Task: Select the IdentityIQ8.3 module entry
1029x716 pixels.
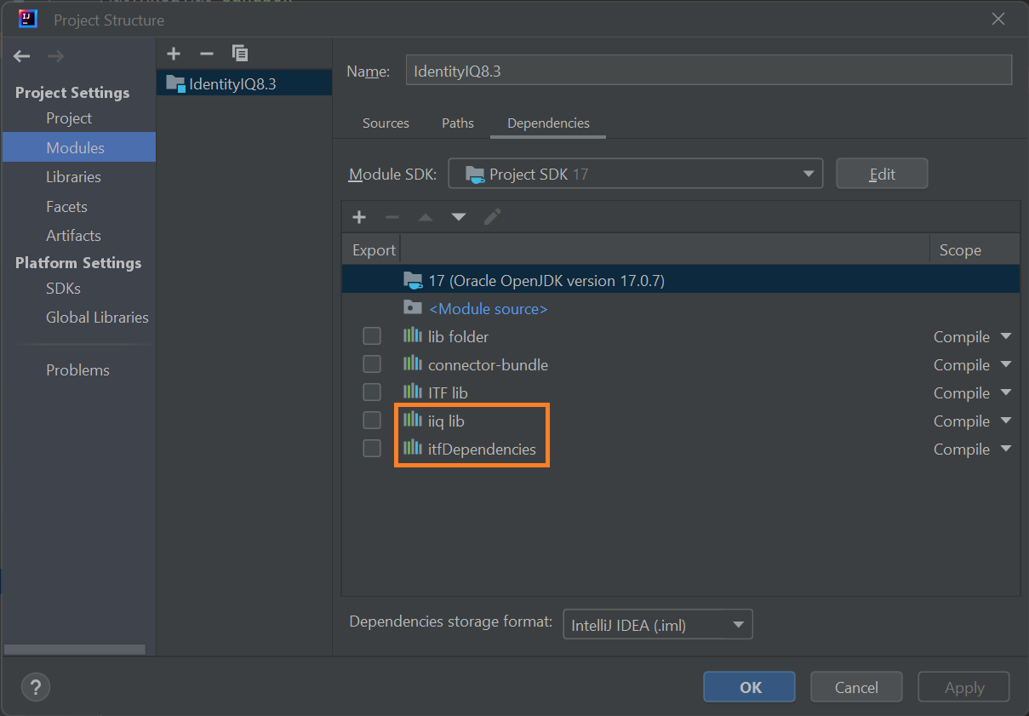Action: click(244, 83)
